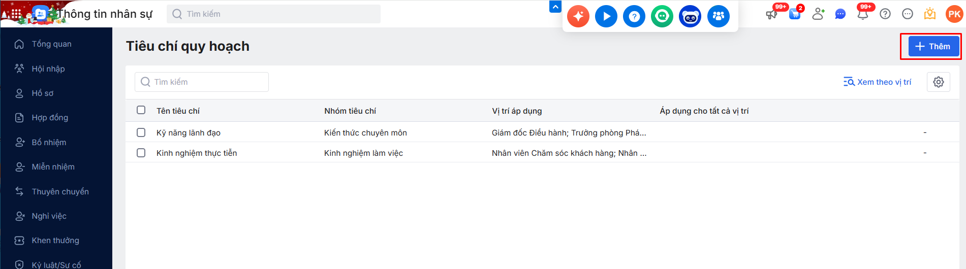Collapse the floating quick-access toolbar arrow
The image size is (966, 269).
coord(555,7)
